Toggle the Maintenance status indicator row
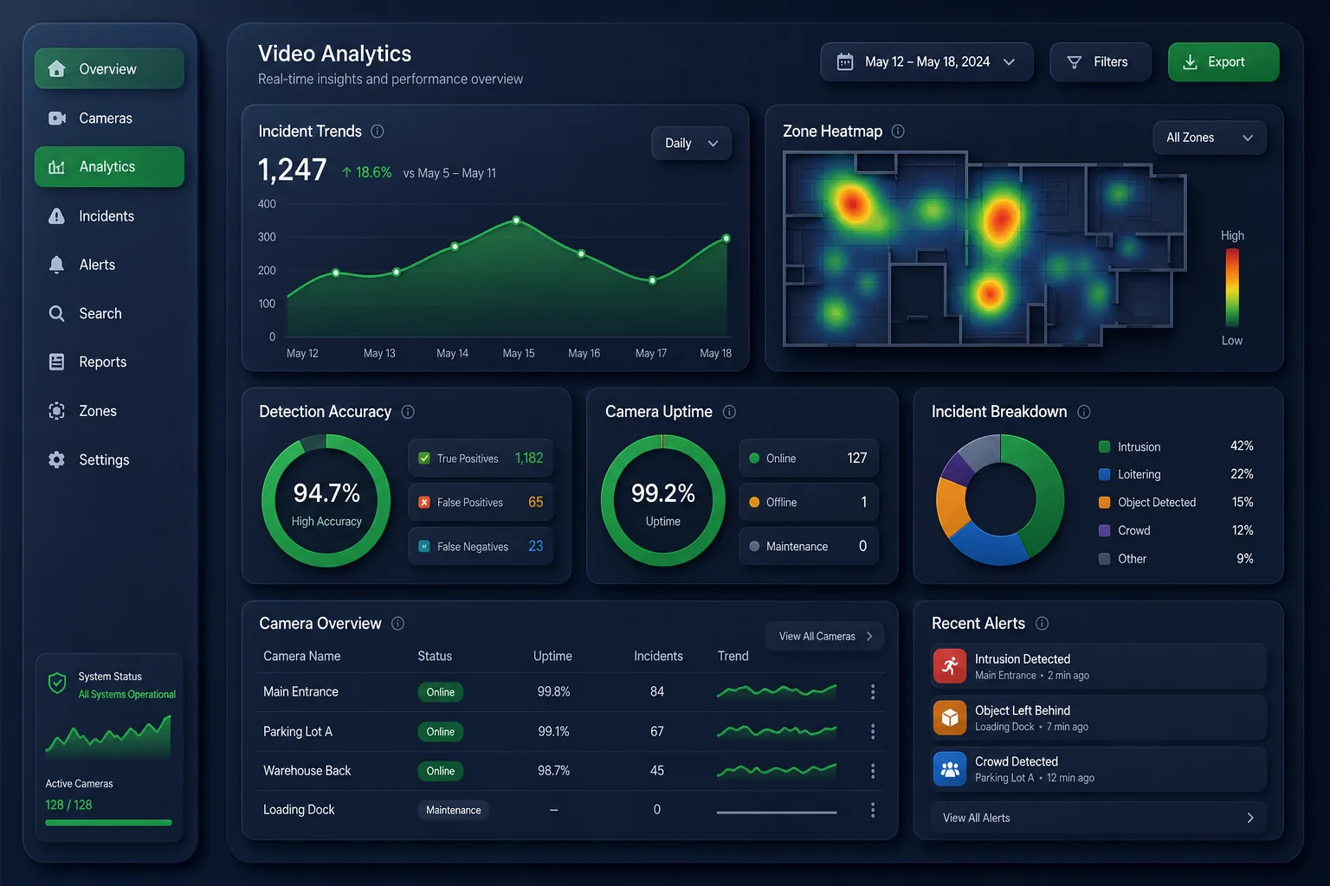 (x=809, y=547)
